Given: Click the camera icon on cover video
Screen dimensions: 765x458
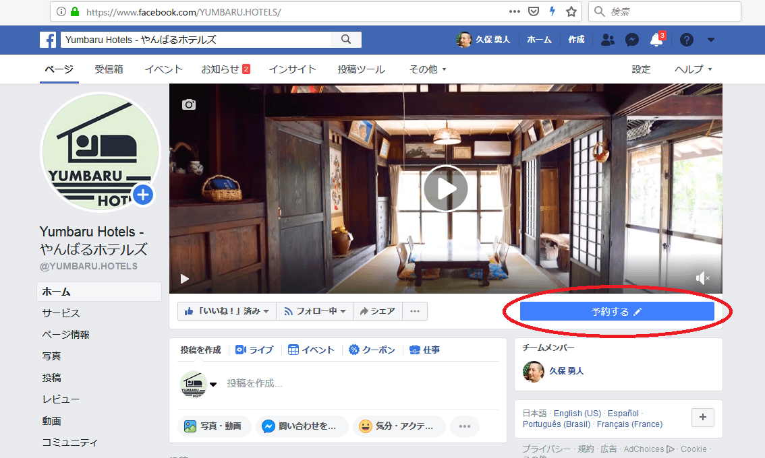Looking at the screenshot, I should [189, 104].
